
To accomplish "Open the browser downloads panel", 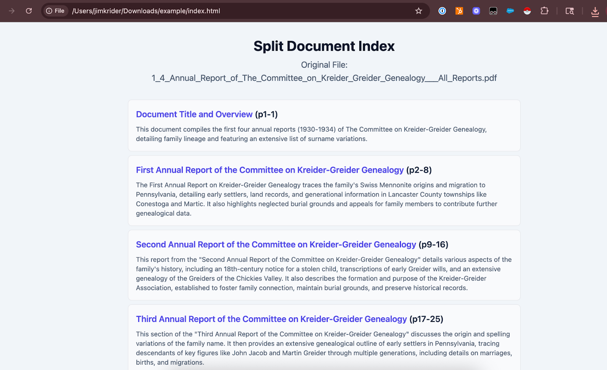I will tap(595, 12).
